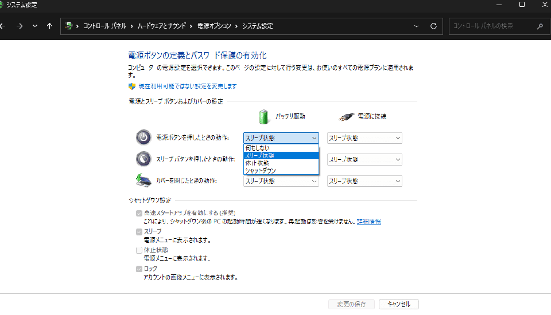Screen dimensions: 551x315
Task: Open recent locations chevron beside forward arrow
Action: pyautogui.click(x=35, y=26)
